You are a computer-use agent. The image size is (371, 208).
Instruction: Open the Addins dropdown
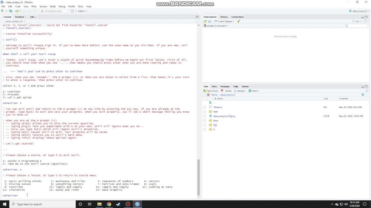point(82,11)
